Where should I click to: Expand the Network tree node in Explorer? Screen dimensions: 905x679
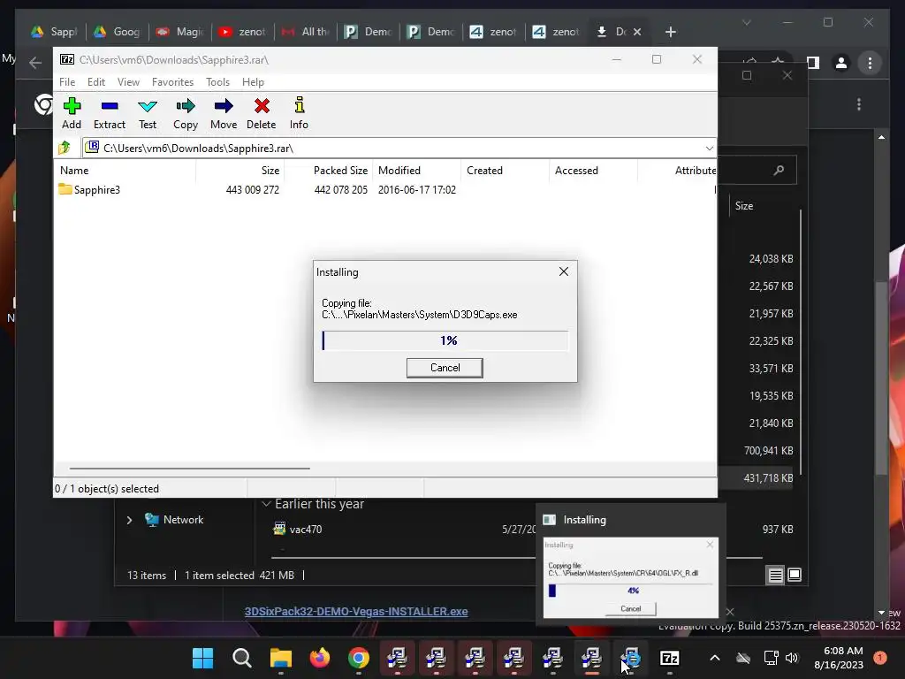coord(129,520)
